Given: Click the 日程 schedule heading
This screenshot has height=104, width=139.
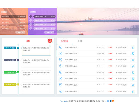Looking at the screenshot, I should point(28,41).
